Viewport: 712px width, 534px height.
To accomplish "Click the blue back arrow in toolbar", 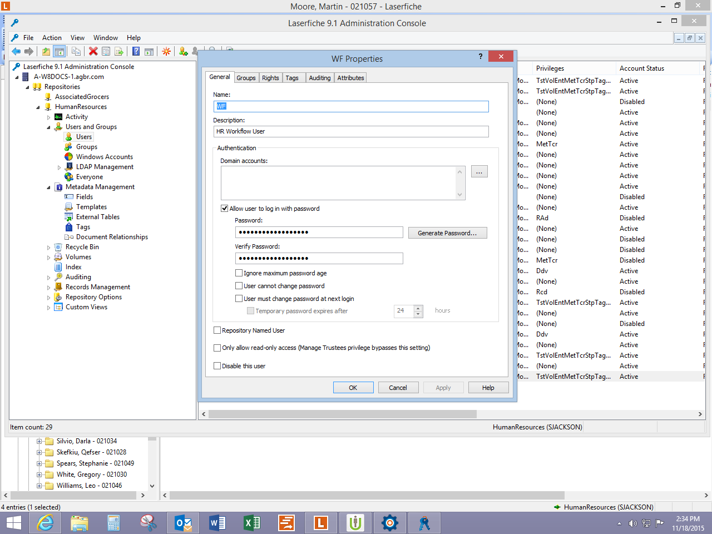I will point(16,51).
